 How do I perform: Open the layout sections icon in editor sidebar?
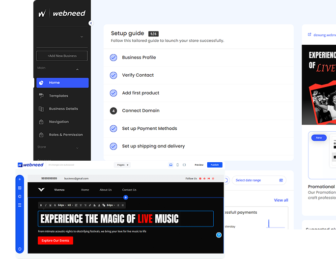(x=20, y=188)
